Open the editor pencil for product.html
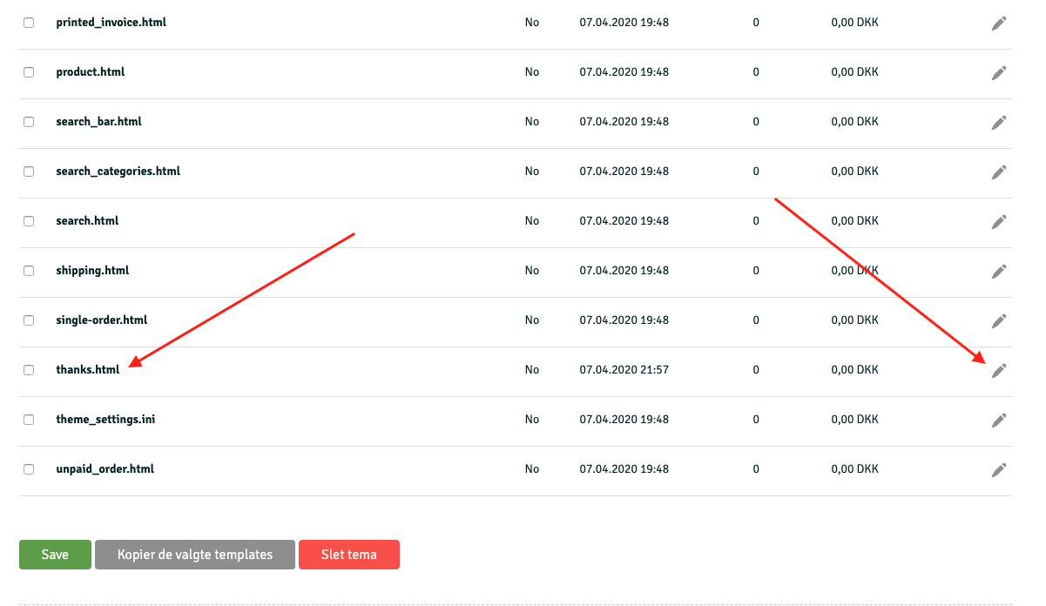The height and width of the screenshot is (606, 1046). tap(999, 73)
